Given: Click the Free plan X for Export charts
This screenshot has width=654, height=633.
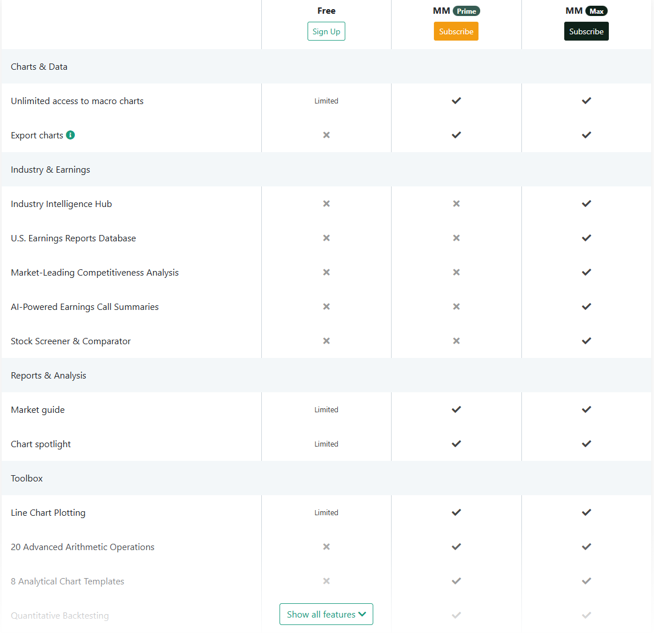Looking at the screenshot, I should point(326,135).
